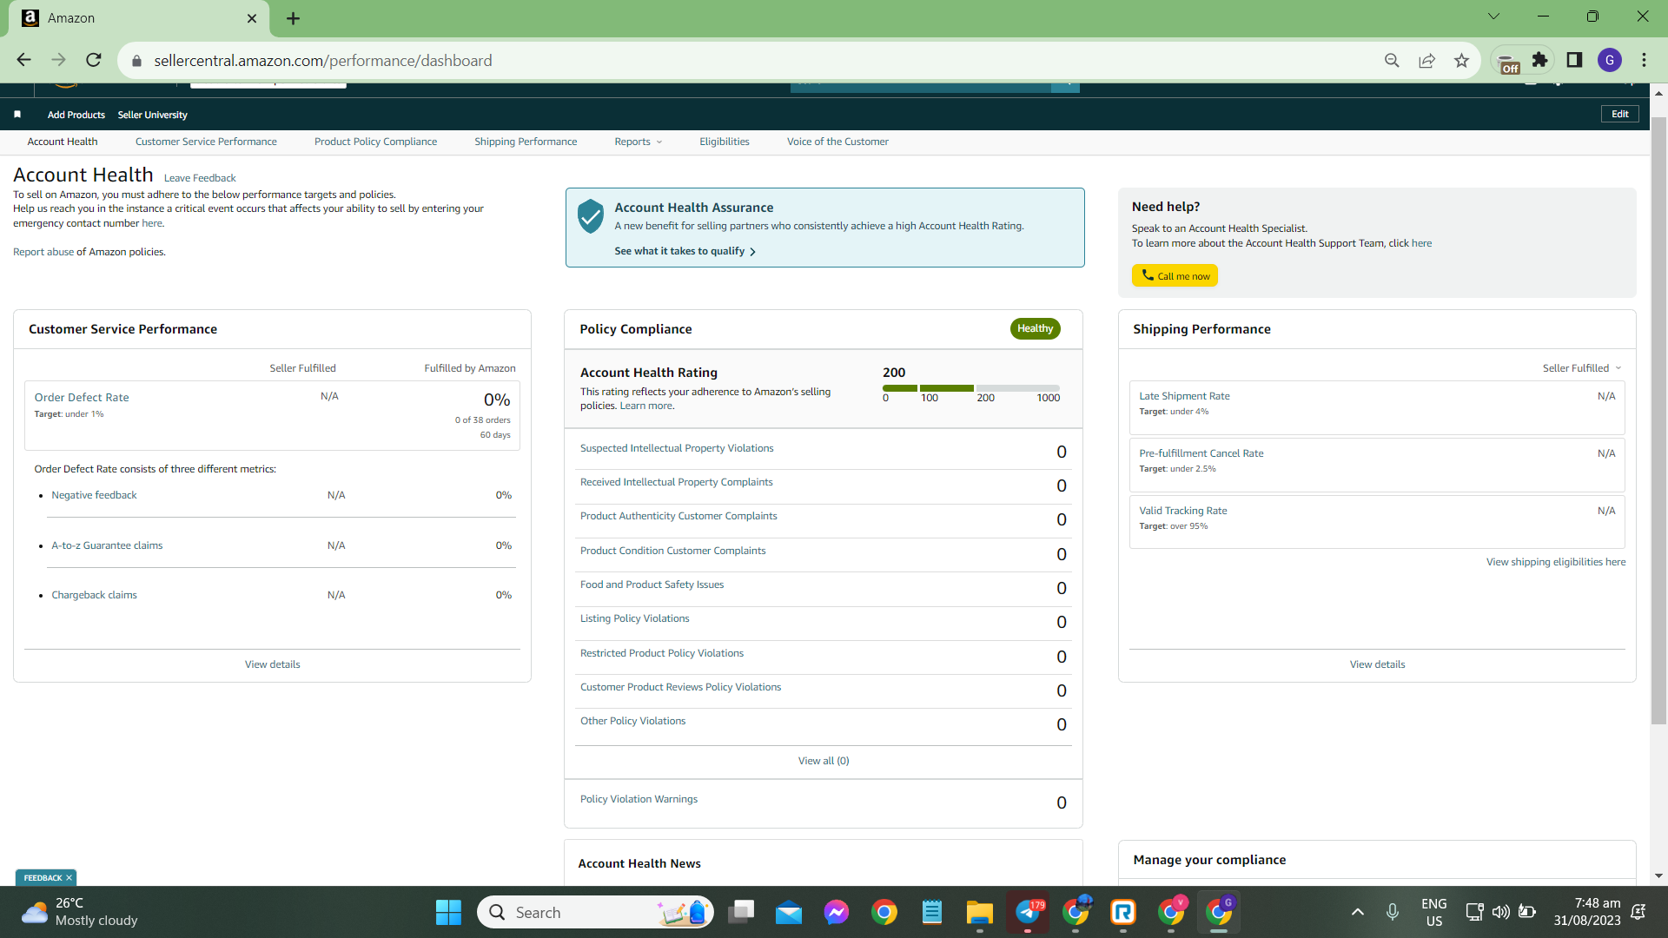Open the Seller Fulfilled dropdown in Shipping Performance
The height and width of the screenshot is (938, 1668).
1582,368
